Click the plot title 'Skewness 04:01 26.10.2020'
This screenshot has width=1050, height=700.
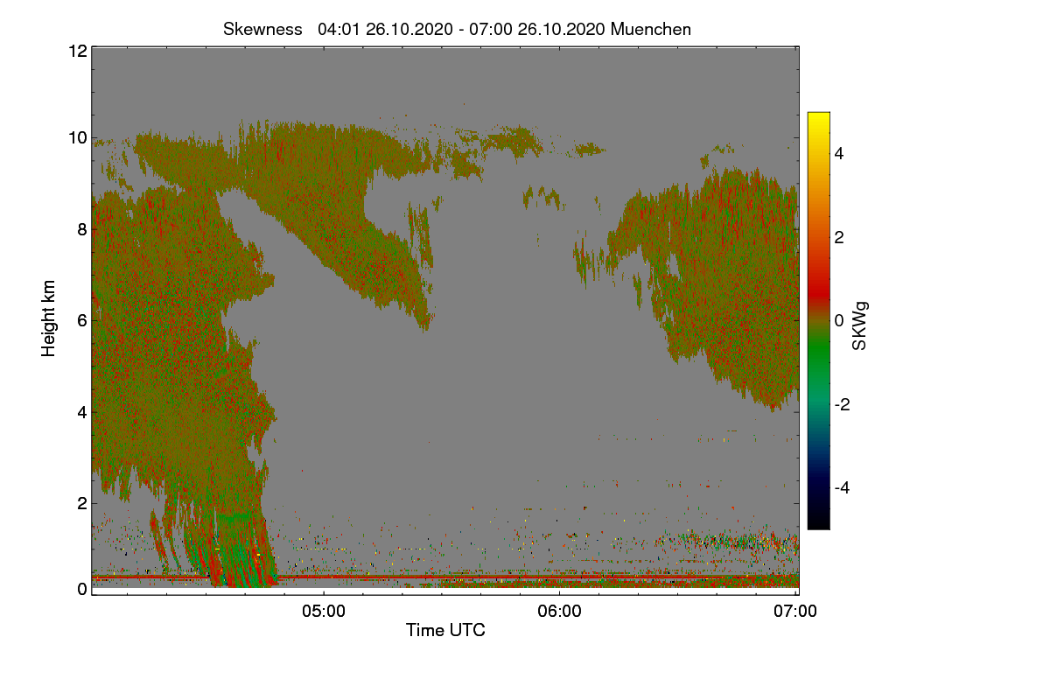tap(457, 29)
